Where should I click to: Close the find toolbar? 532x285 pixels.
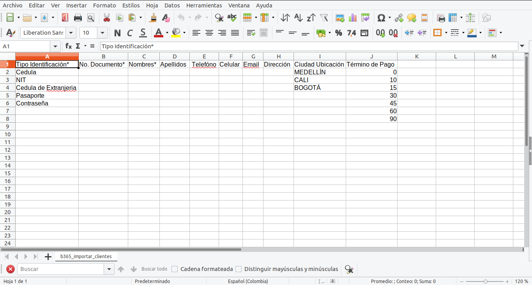[x=11, y=269]
